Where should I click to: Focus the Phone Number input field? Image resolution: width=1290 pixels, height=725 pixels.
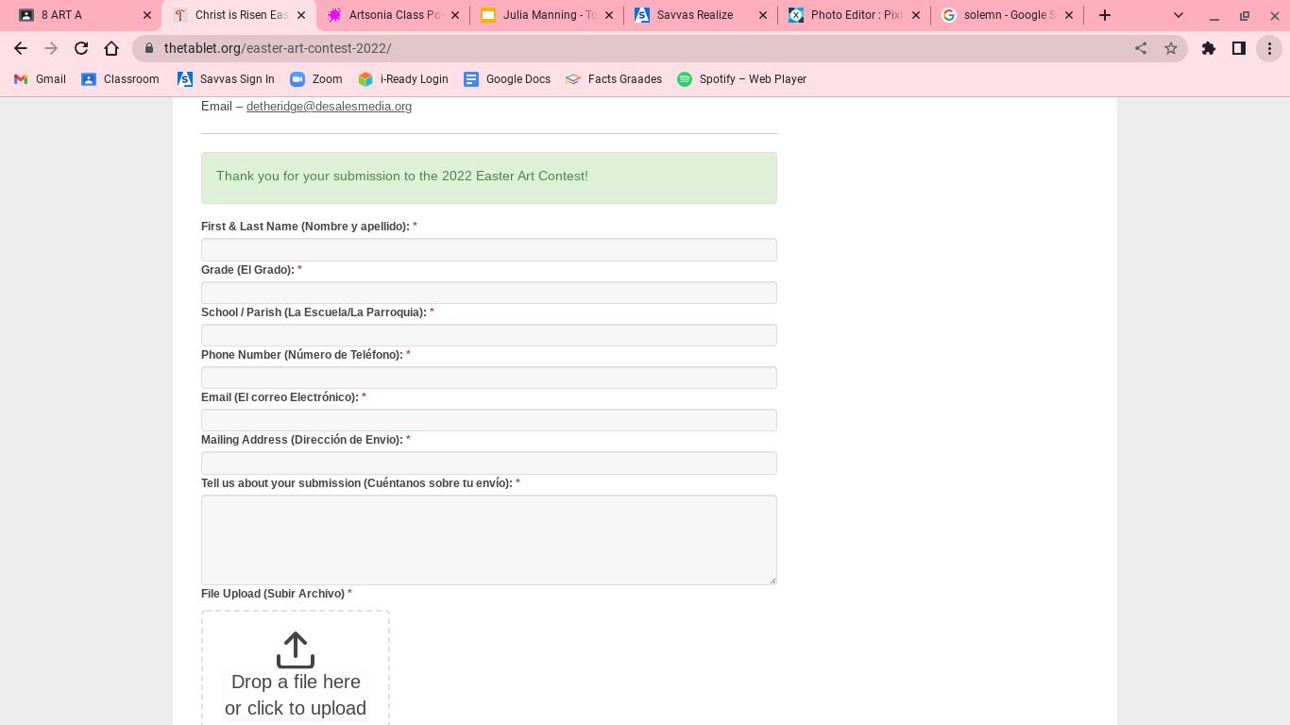coord(488,378)
